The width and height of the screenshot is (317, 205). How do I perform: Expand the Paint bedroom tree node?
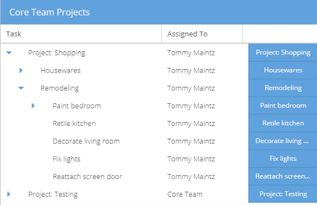pos(33,106)
